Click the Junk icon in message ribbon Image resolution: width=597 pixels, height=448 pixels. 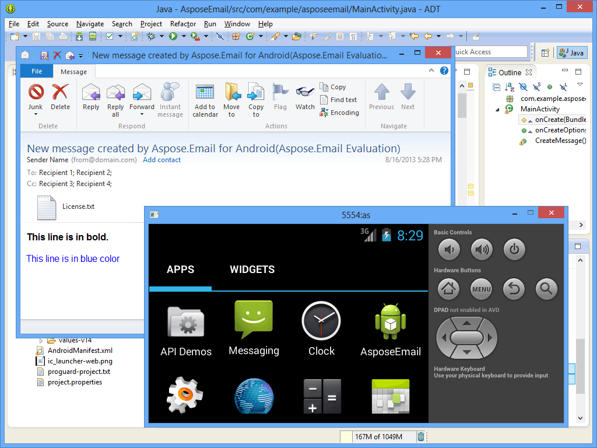[36, 92]
